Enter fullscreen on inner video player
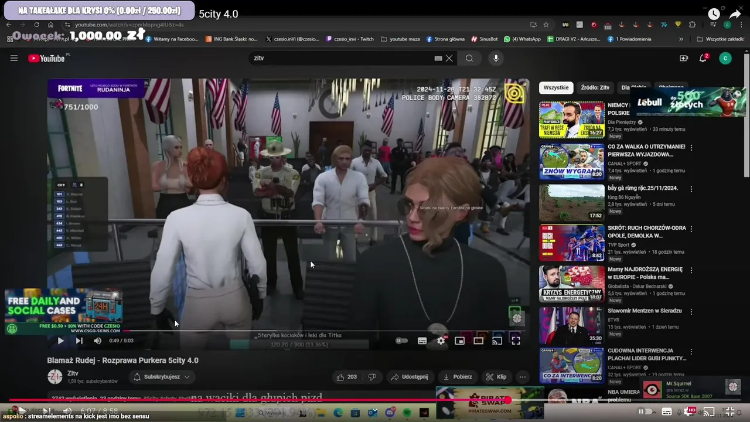This screenshot has height=422, width=750. (516, 341)
